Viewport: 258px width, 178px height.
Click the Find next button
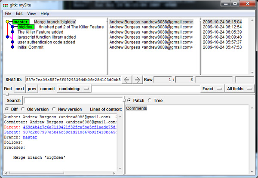(x=20, y=89)
